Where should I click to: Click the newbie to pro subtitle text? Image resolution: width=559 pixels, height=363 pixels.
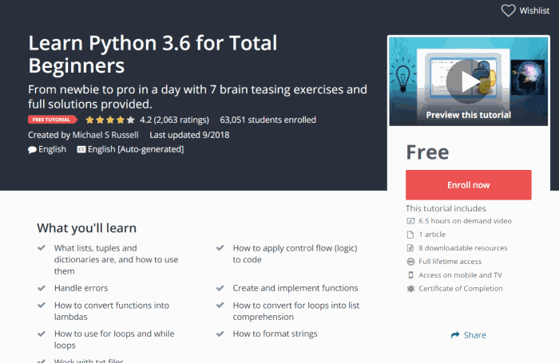pyautogui.click(x=197, y=97)
